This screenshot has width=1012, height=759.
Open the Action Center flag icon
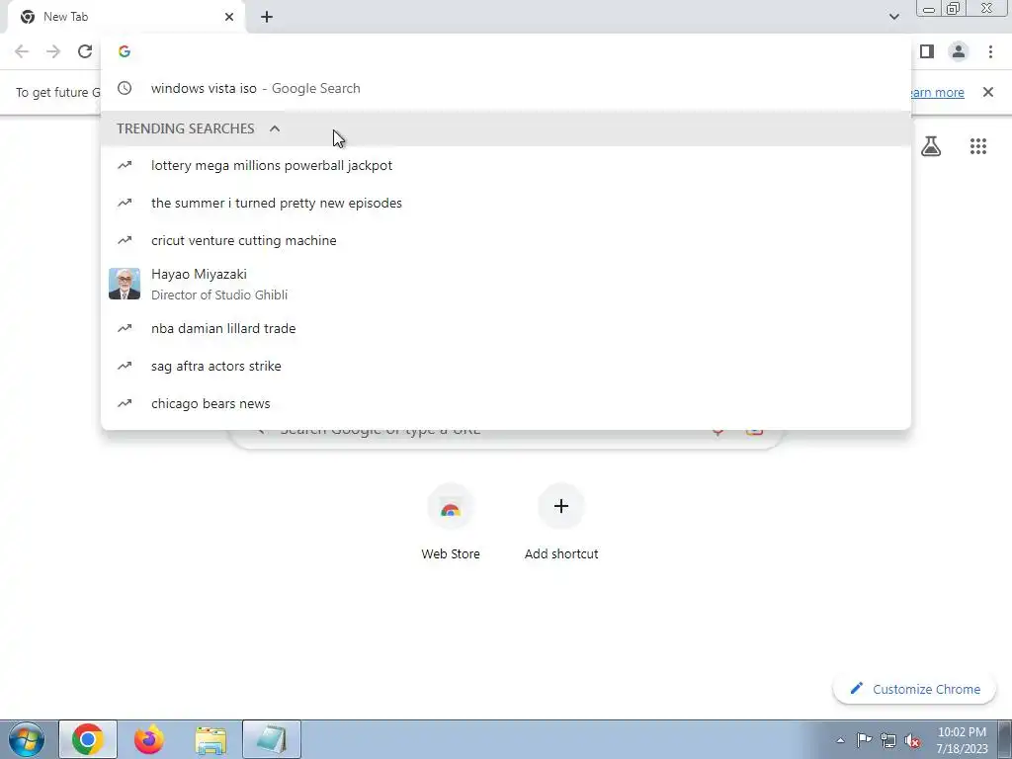(x=864, y=740)
